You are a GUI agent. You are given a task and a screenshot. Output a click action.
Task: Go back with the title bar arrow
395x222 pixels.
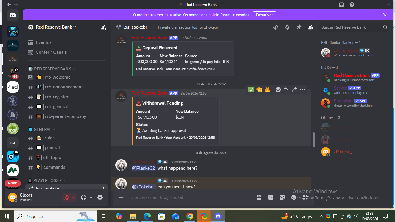[x=9, y=5]
